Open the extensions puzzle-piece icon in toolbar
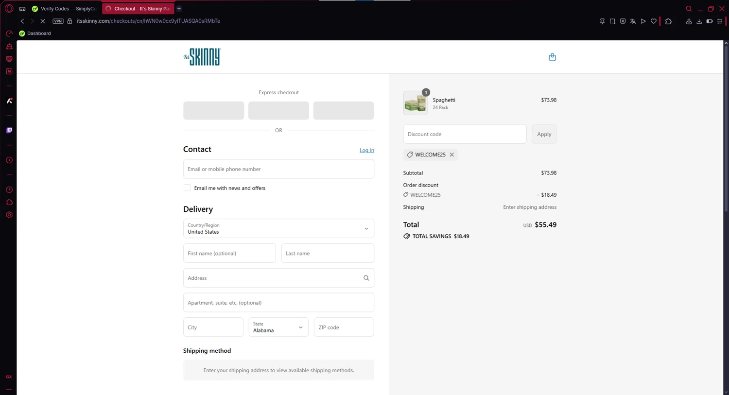The image size is (729, 395). point(668,21)
